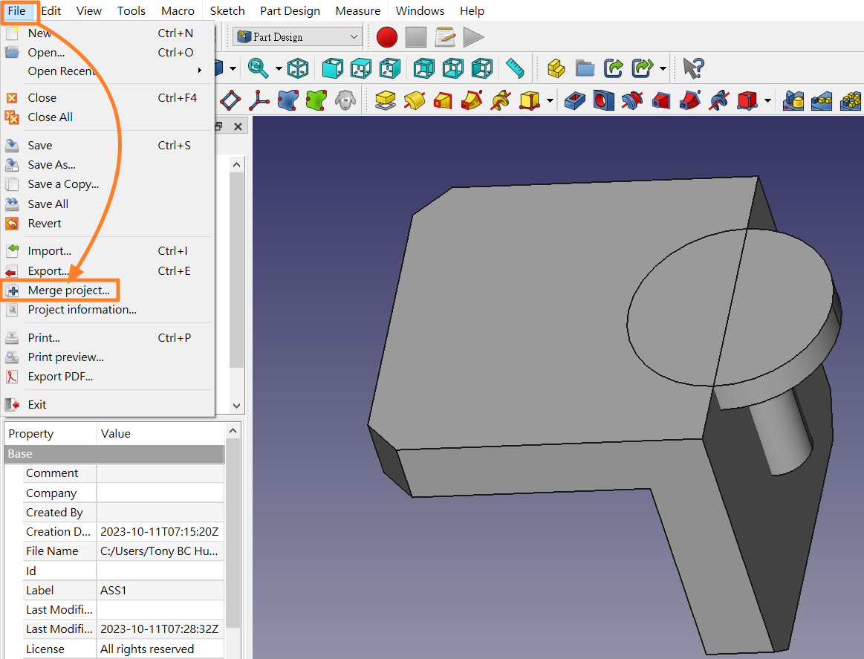Open the Measure menu
This screenshot has width=864, height=659.
click(x=357, y=11)
